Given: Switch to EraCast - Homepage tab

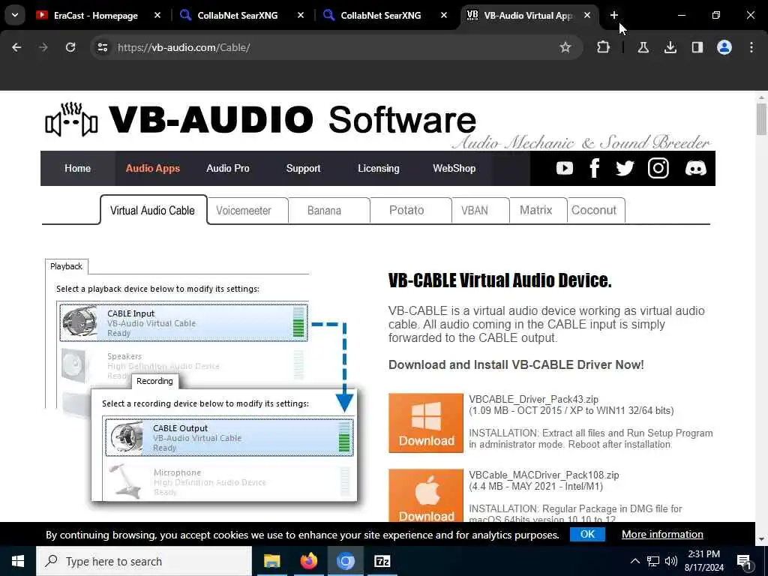Looking at the screenshot, I should click(x=95, y=16).
